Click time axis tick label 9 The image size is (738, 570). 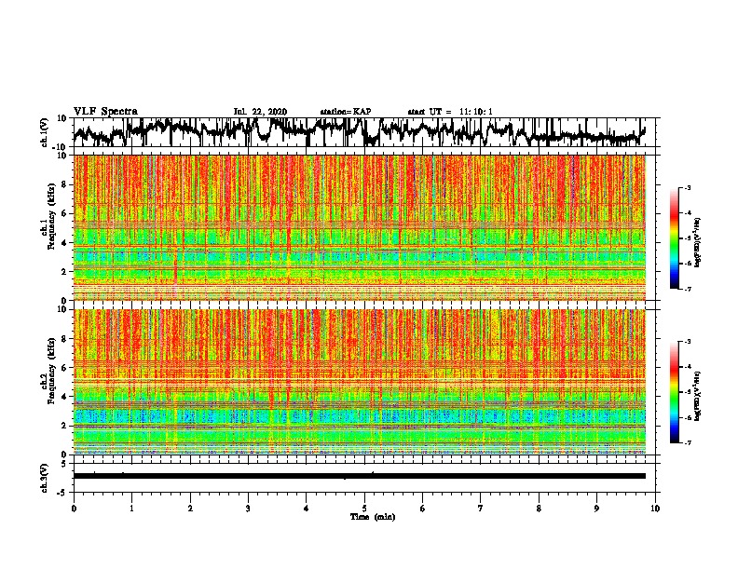tap(596, 509)
